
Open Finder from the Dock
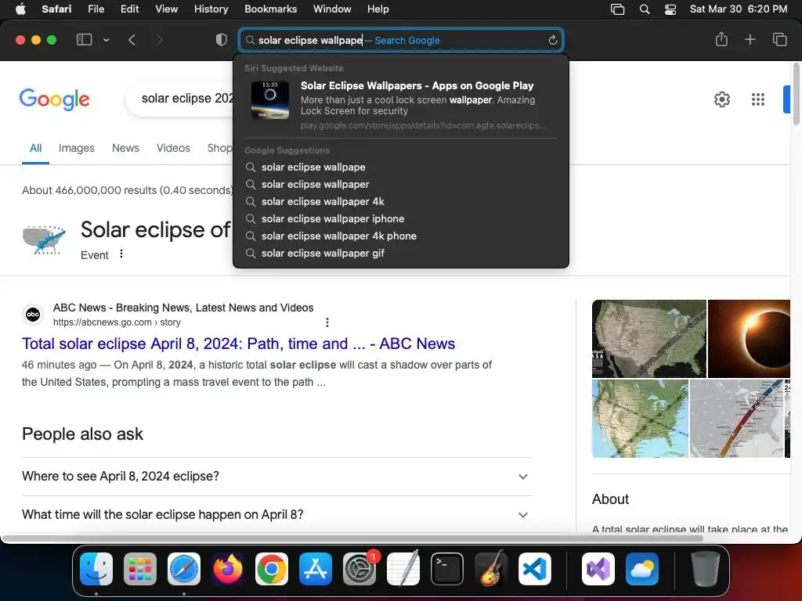(x=96, y=569)
